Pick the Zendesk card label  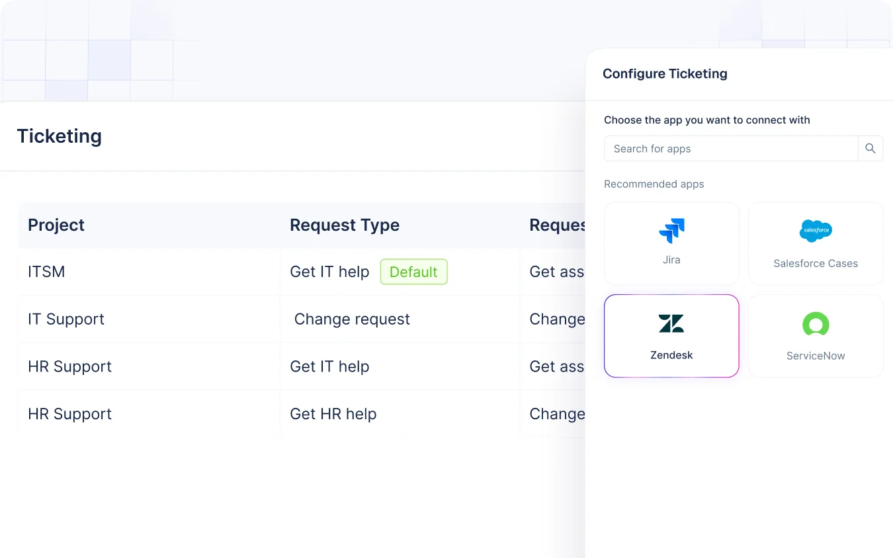(671, 355)
